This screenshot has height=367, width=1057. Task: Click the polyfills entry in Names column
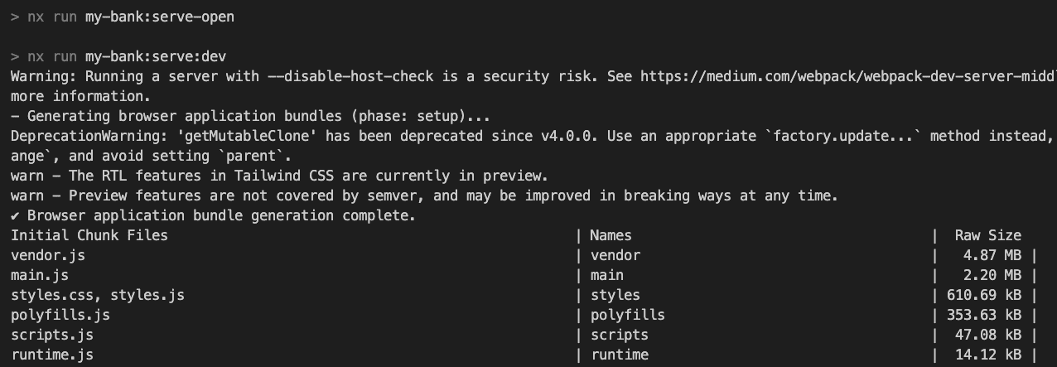[627, 315]
